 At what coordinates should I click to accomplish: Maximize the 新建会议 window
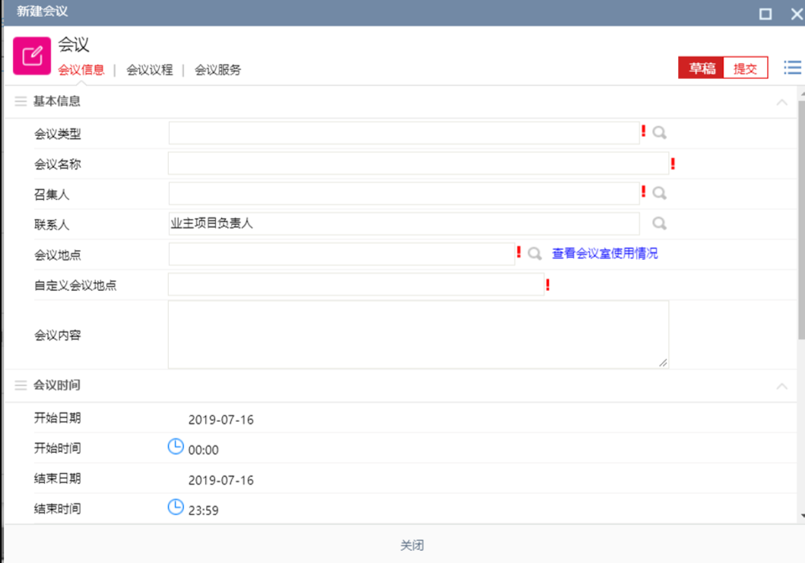[x=765, y=14]
